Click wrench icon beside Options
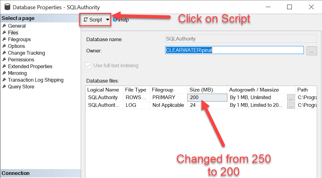The width and height of the screenshot is (322, 178). (x=4, y=46)
